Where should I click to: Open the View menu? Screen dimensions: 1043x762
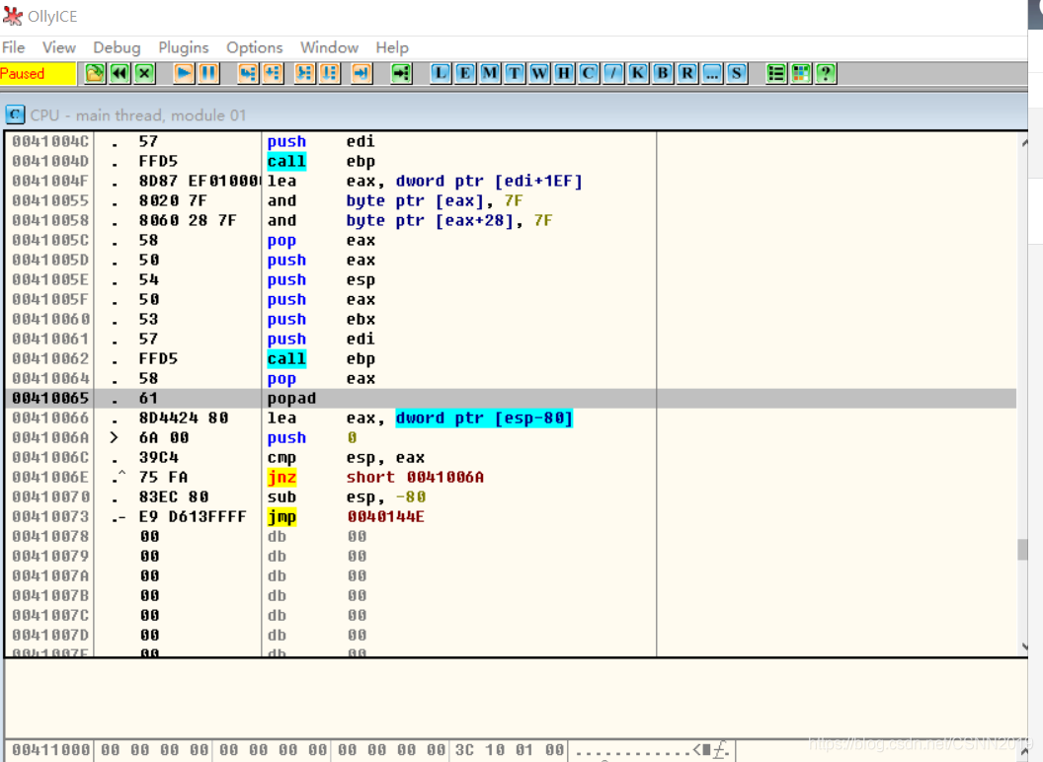click(x=59, y=47)
